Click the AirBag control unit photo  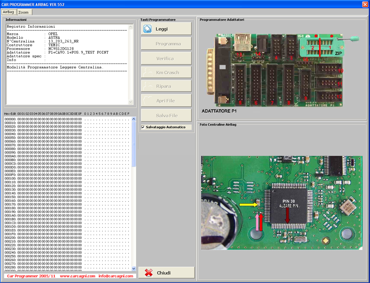click(x=282, y=203)
